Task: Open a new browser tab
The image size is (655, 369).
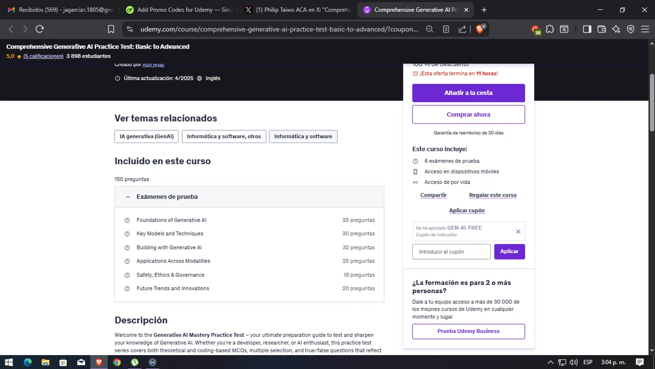Action: (484, 10)
